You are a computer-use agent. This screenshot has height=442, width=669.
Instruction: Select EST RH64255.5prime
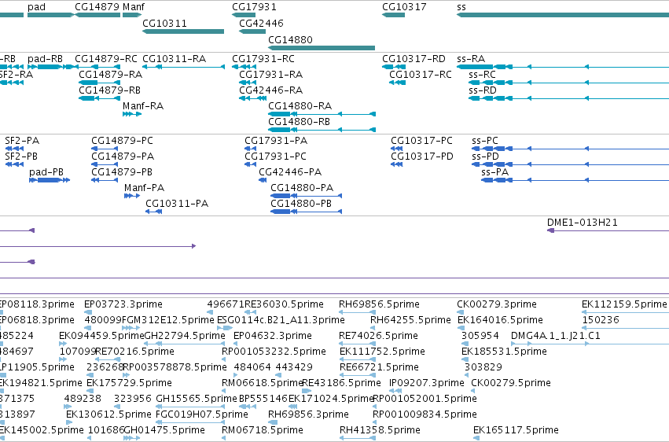pyautogui.click(x=410, y=320)
